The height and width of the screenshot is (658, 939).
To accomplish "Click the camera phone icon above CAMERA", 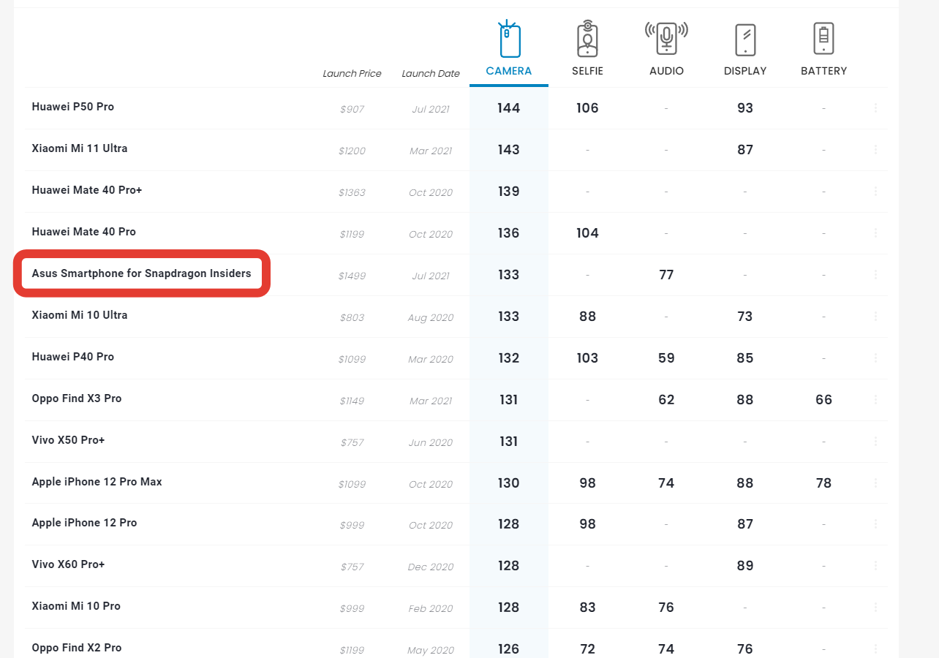I will pyautogui.click(x=509, y=39).
